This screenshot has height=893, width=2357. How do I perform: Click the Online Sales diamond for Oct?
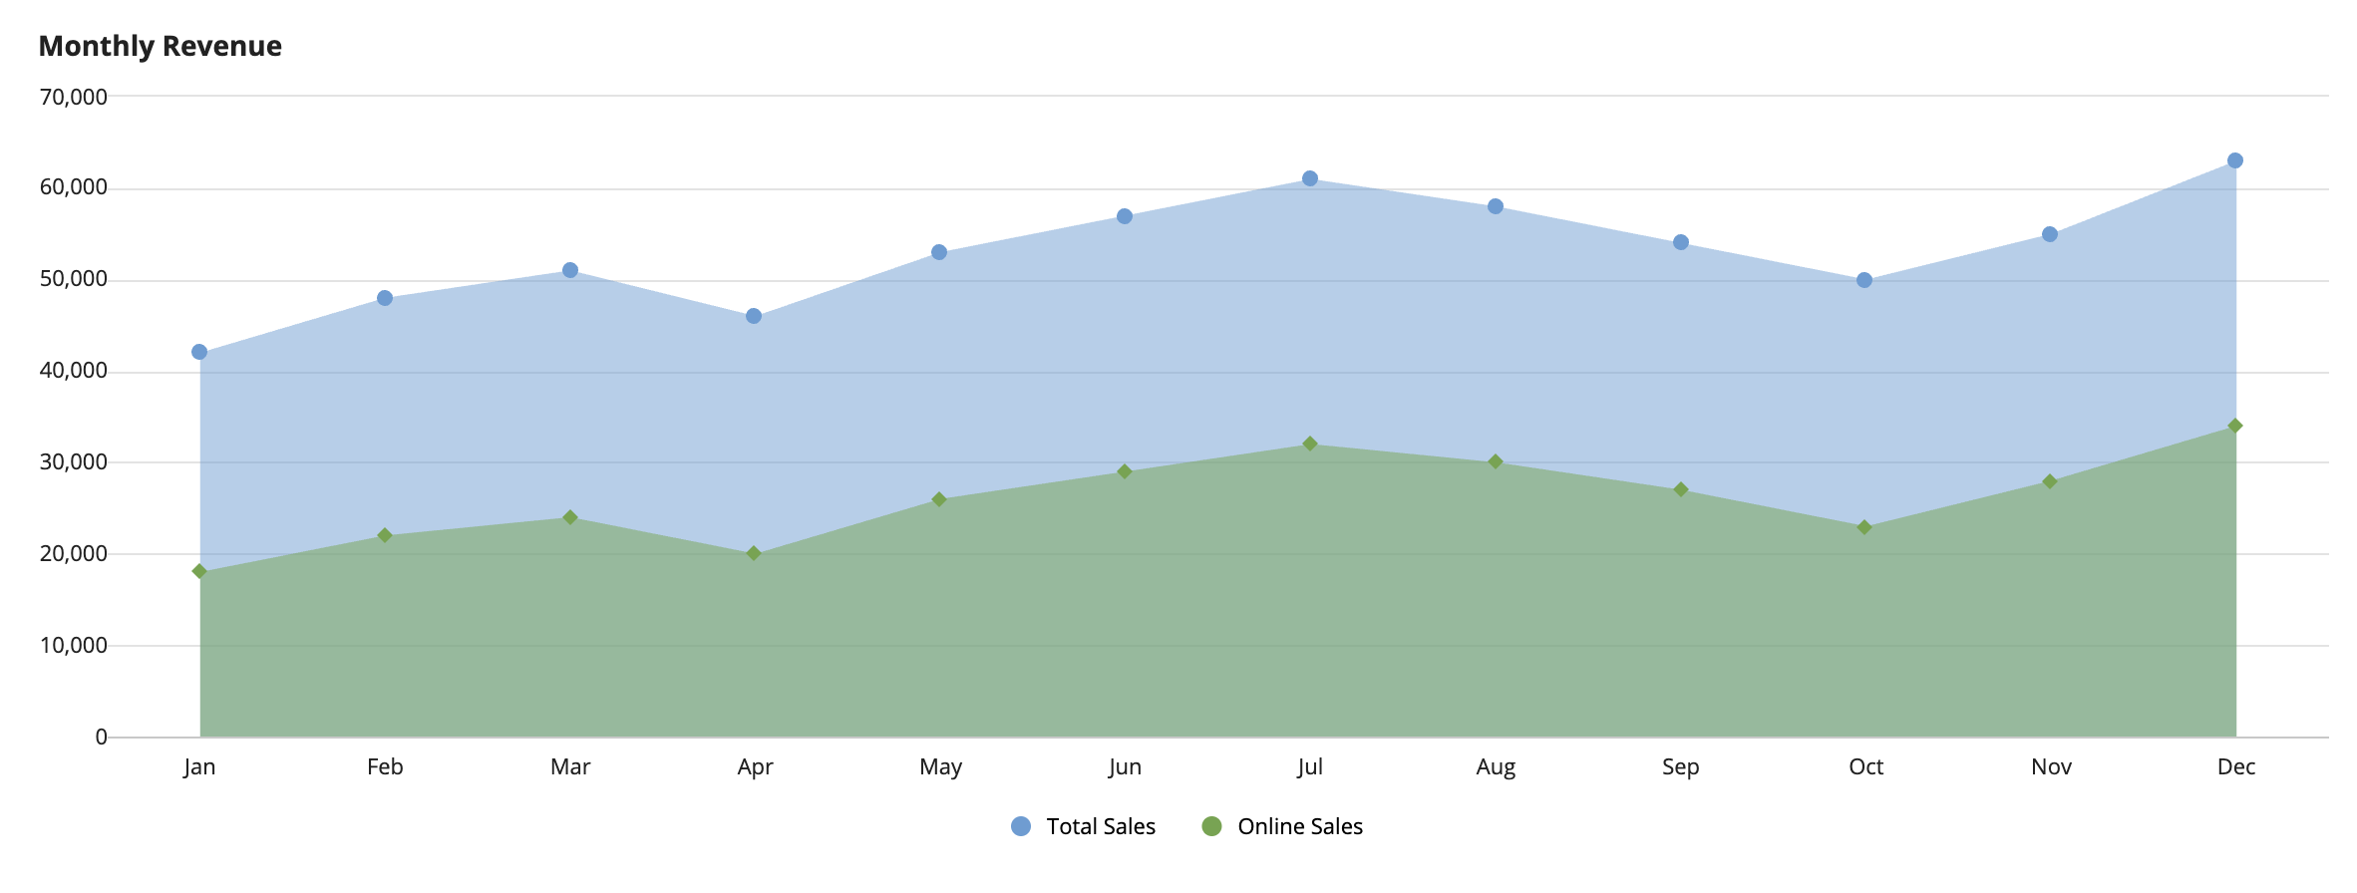pyautogui.click(x=1864, y=527)
